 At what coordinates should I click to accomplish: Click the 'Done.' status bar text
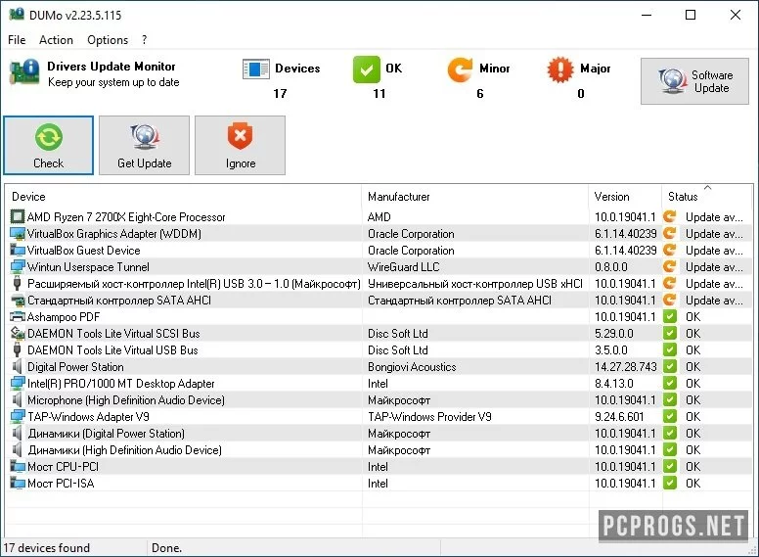point(166,548)
